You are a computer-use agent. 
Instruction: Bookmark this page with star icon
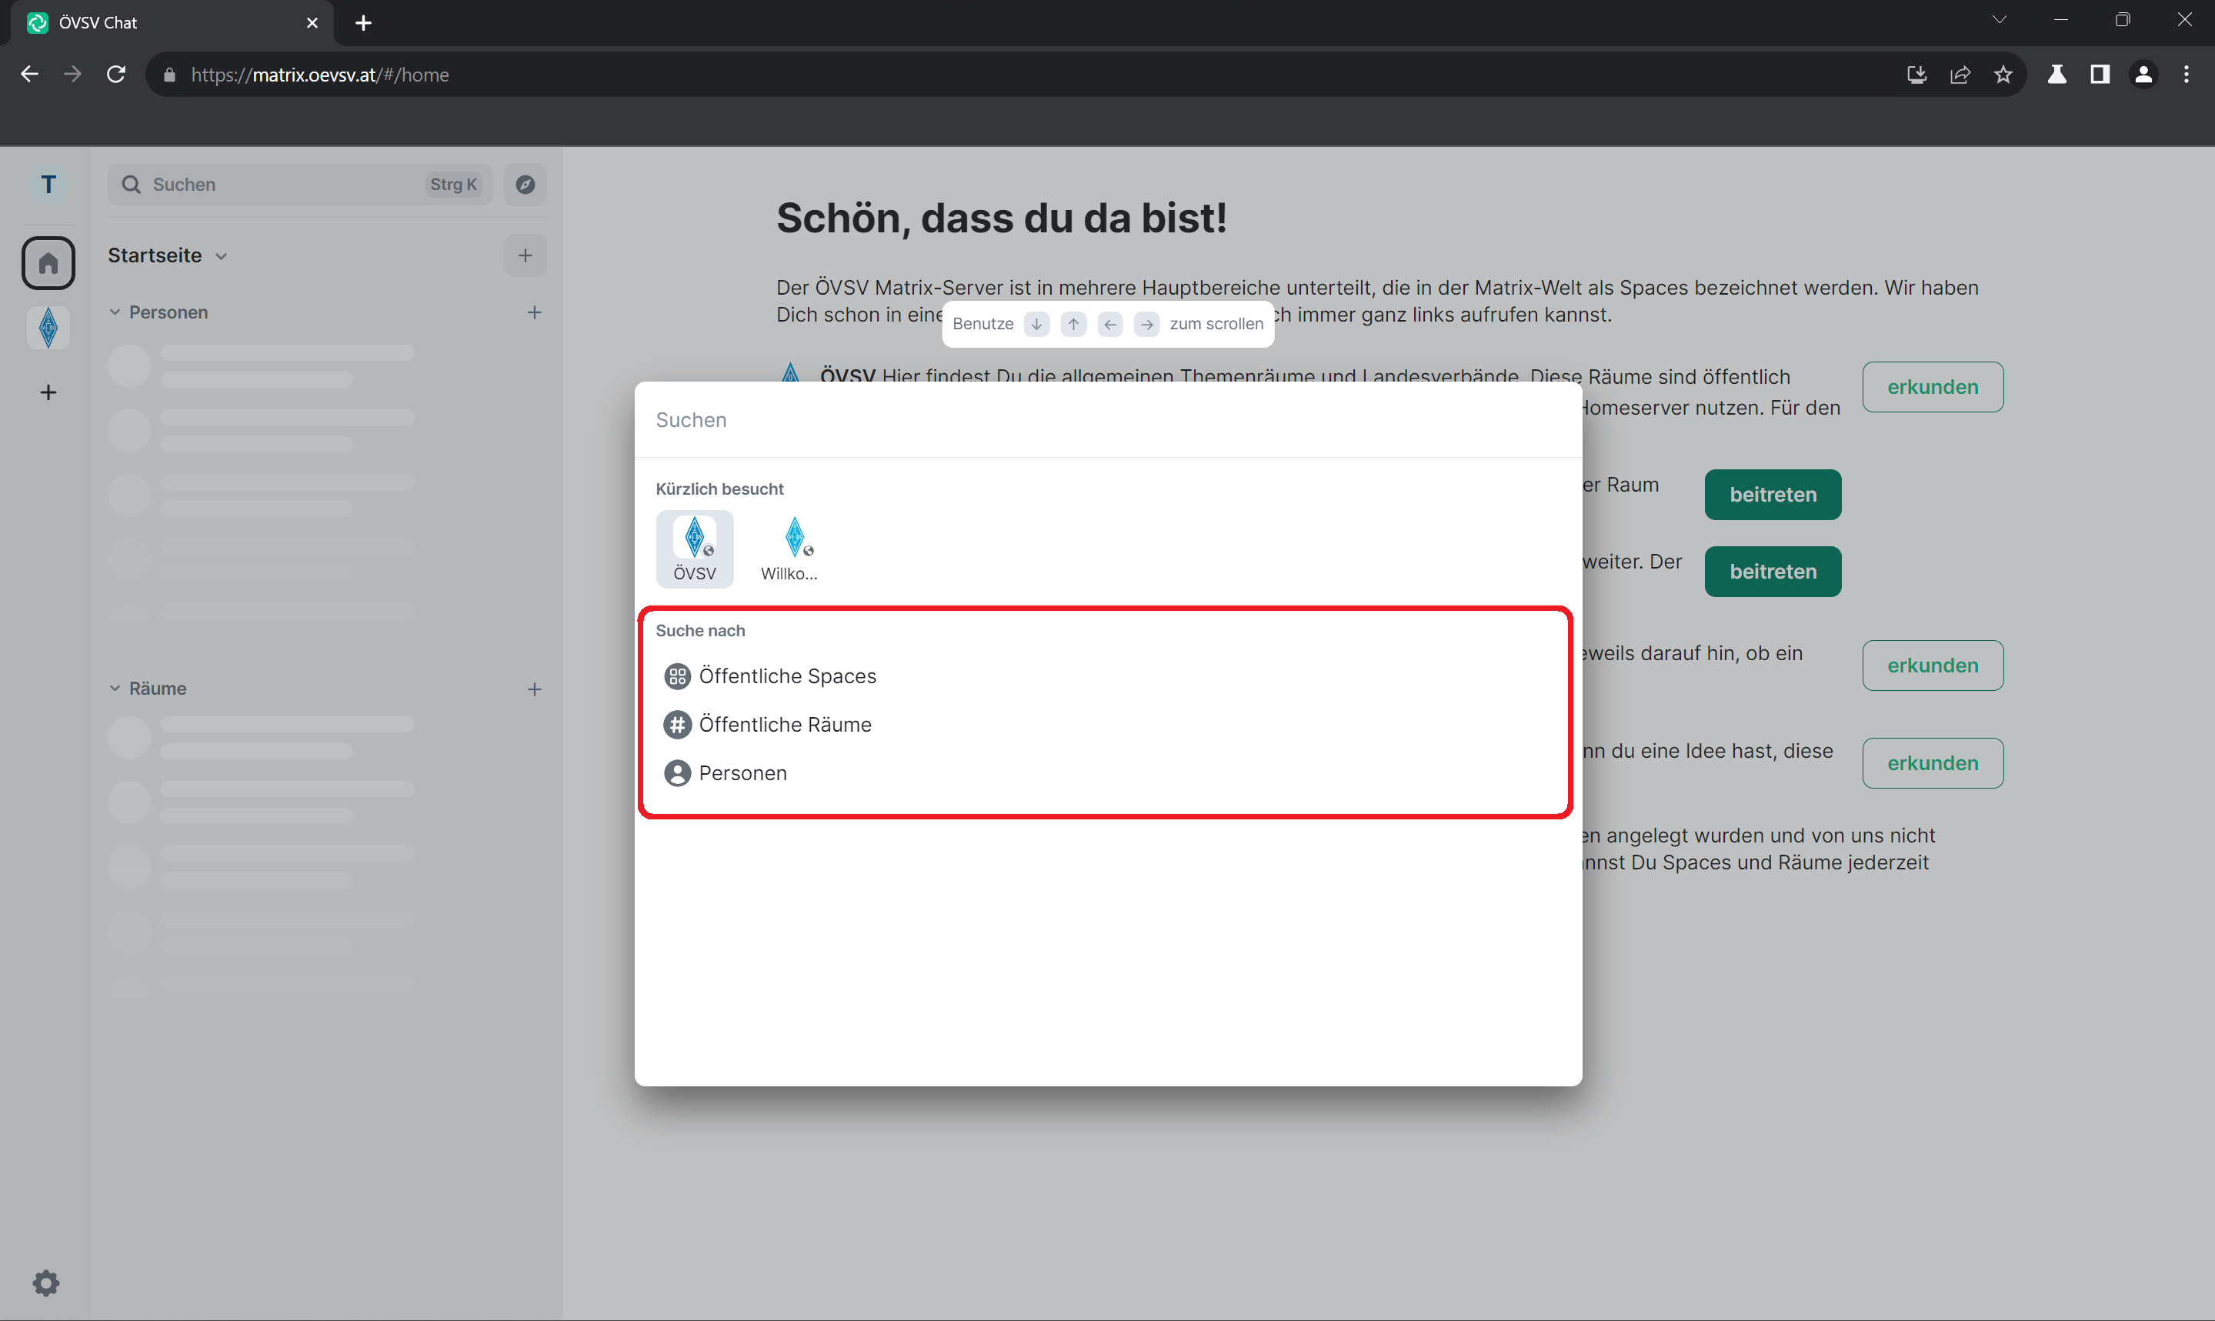point(2003,75)
